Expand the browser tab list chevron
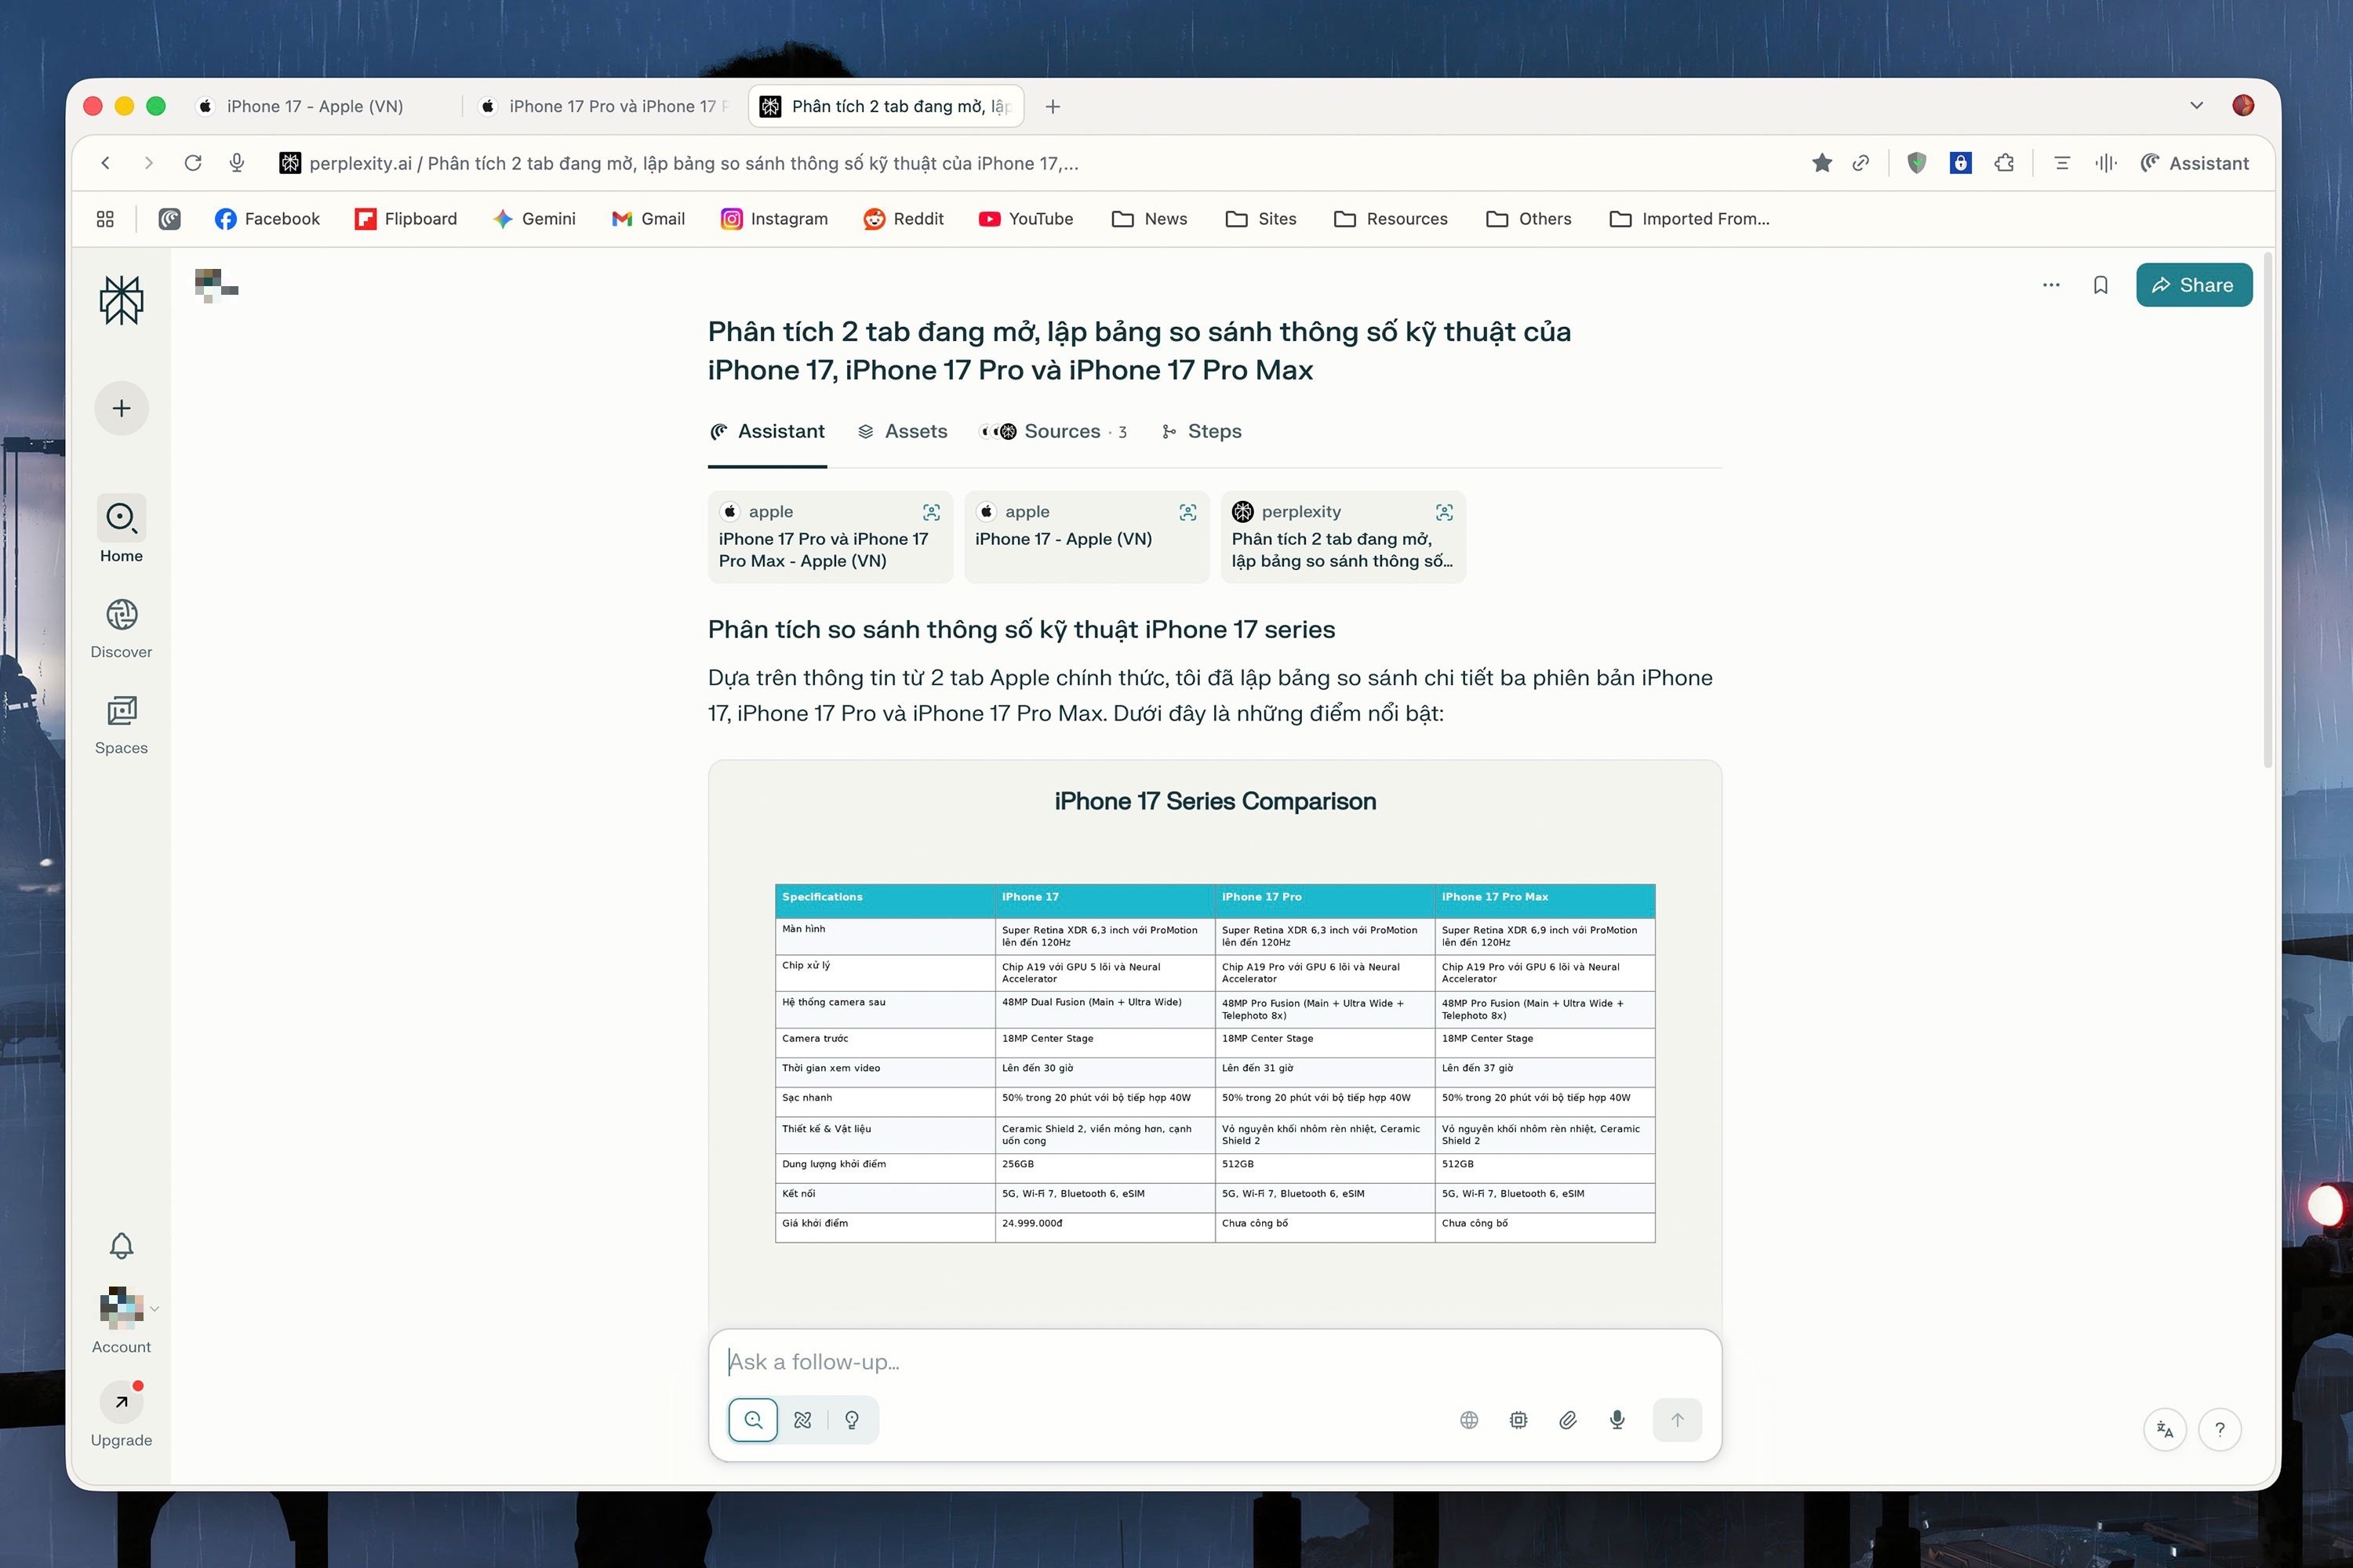Viewport: 2353px width, 1568px height. coord(2196,106)
